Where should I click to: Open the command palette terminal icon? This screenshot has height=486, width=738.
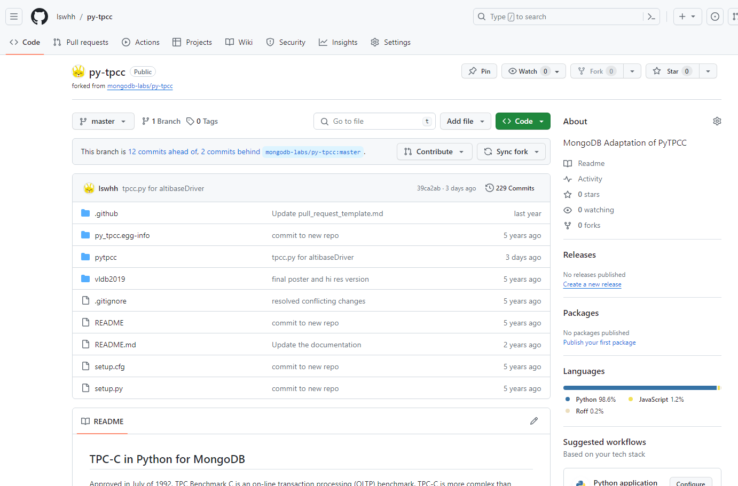pos(651,17)
